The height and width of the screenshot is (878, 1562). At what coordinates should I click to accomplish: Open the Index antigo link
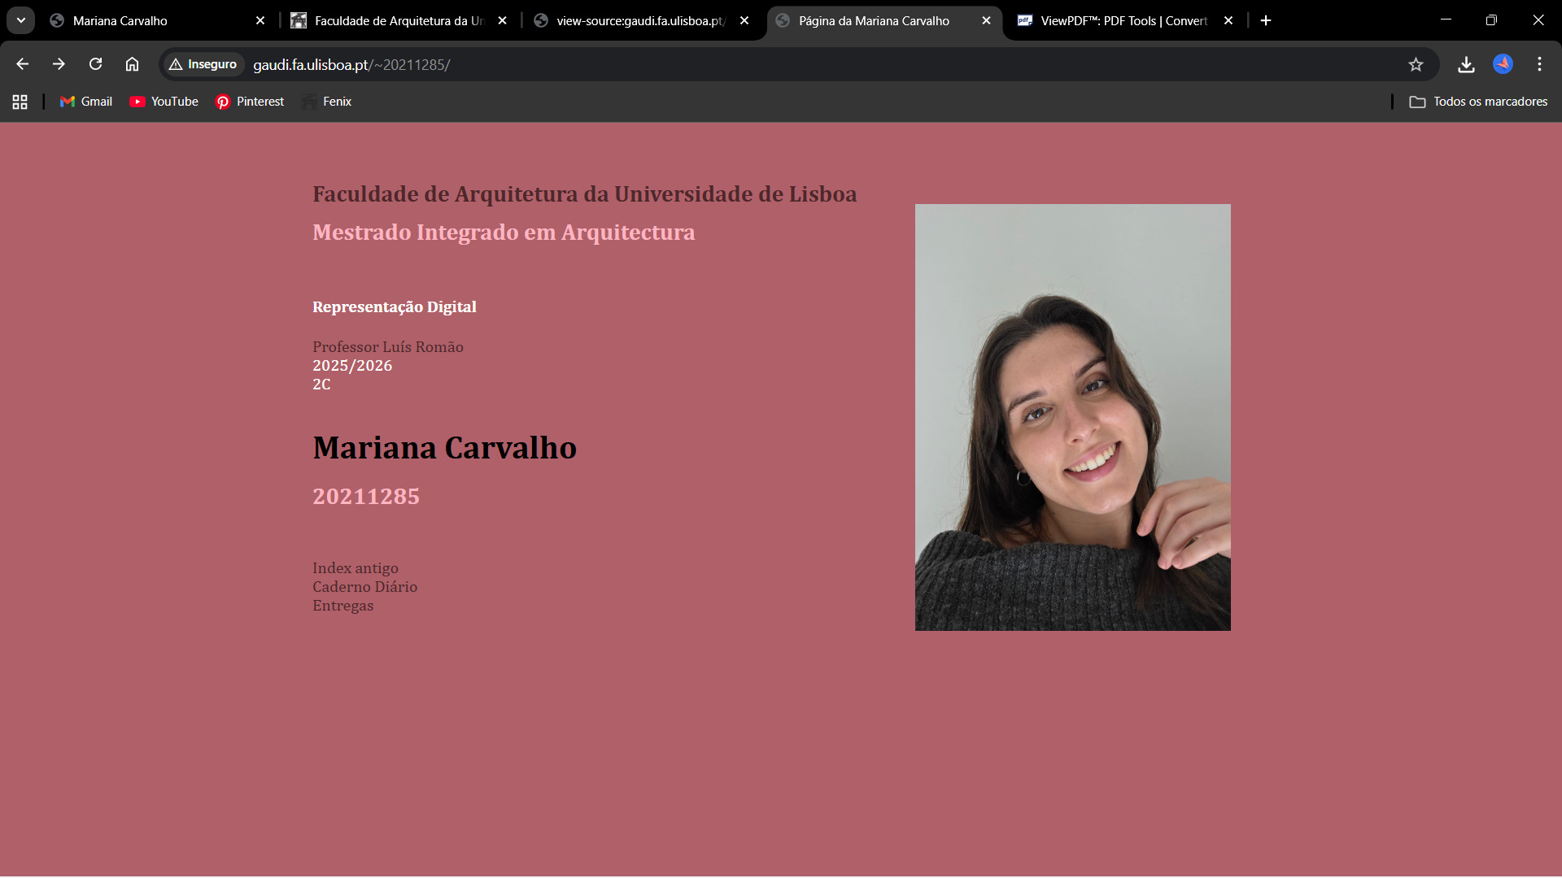click(355, 568)
